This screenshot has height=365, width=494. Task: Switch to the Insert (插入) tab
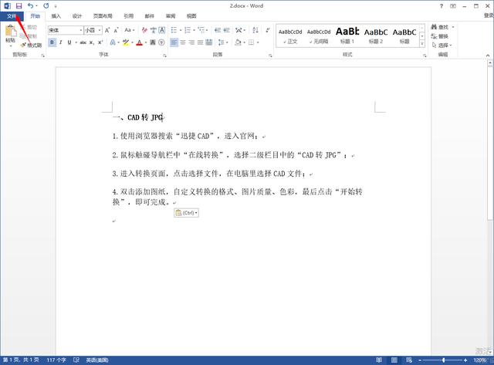[56, 16]
